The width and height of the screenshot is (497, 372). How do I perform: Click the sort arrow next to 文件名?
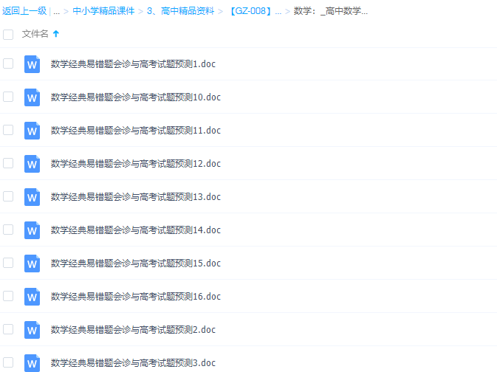56,34
